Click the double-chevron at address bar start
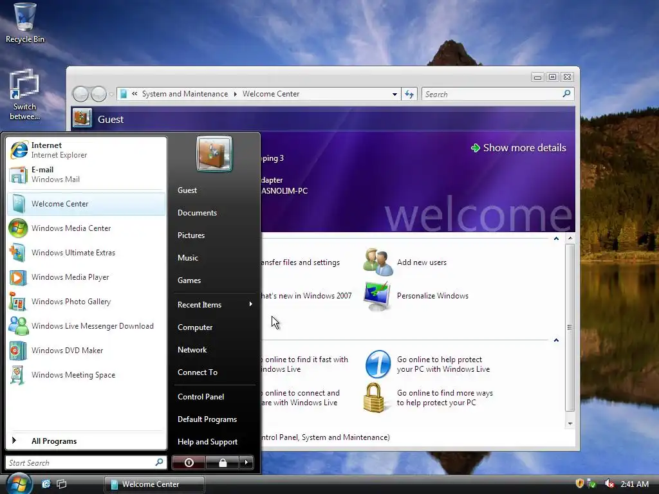Viewport: 659px width, 494px height. [135, 94]
